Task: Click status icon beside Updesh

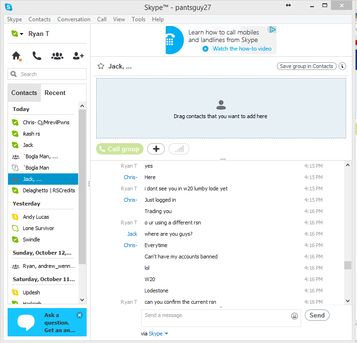Action: (x=15, y=292)
